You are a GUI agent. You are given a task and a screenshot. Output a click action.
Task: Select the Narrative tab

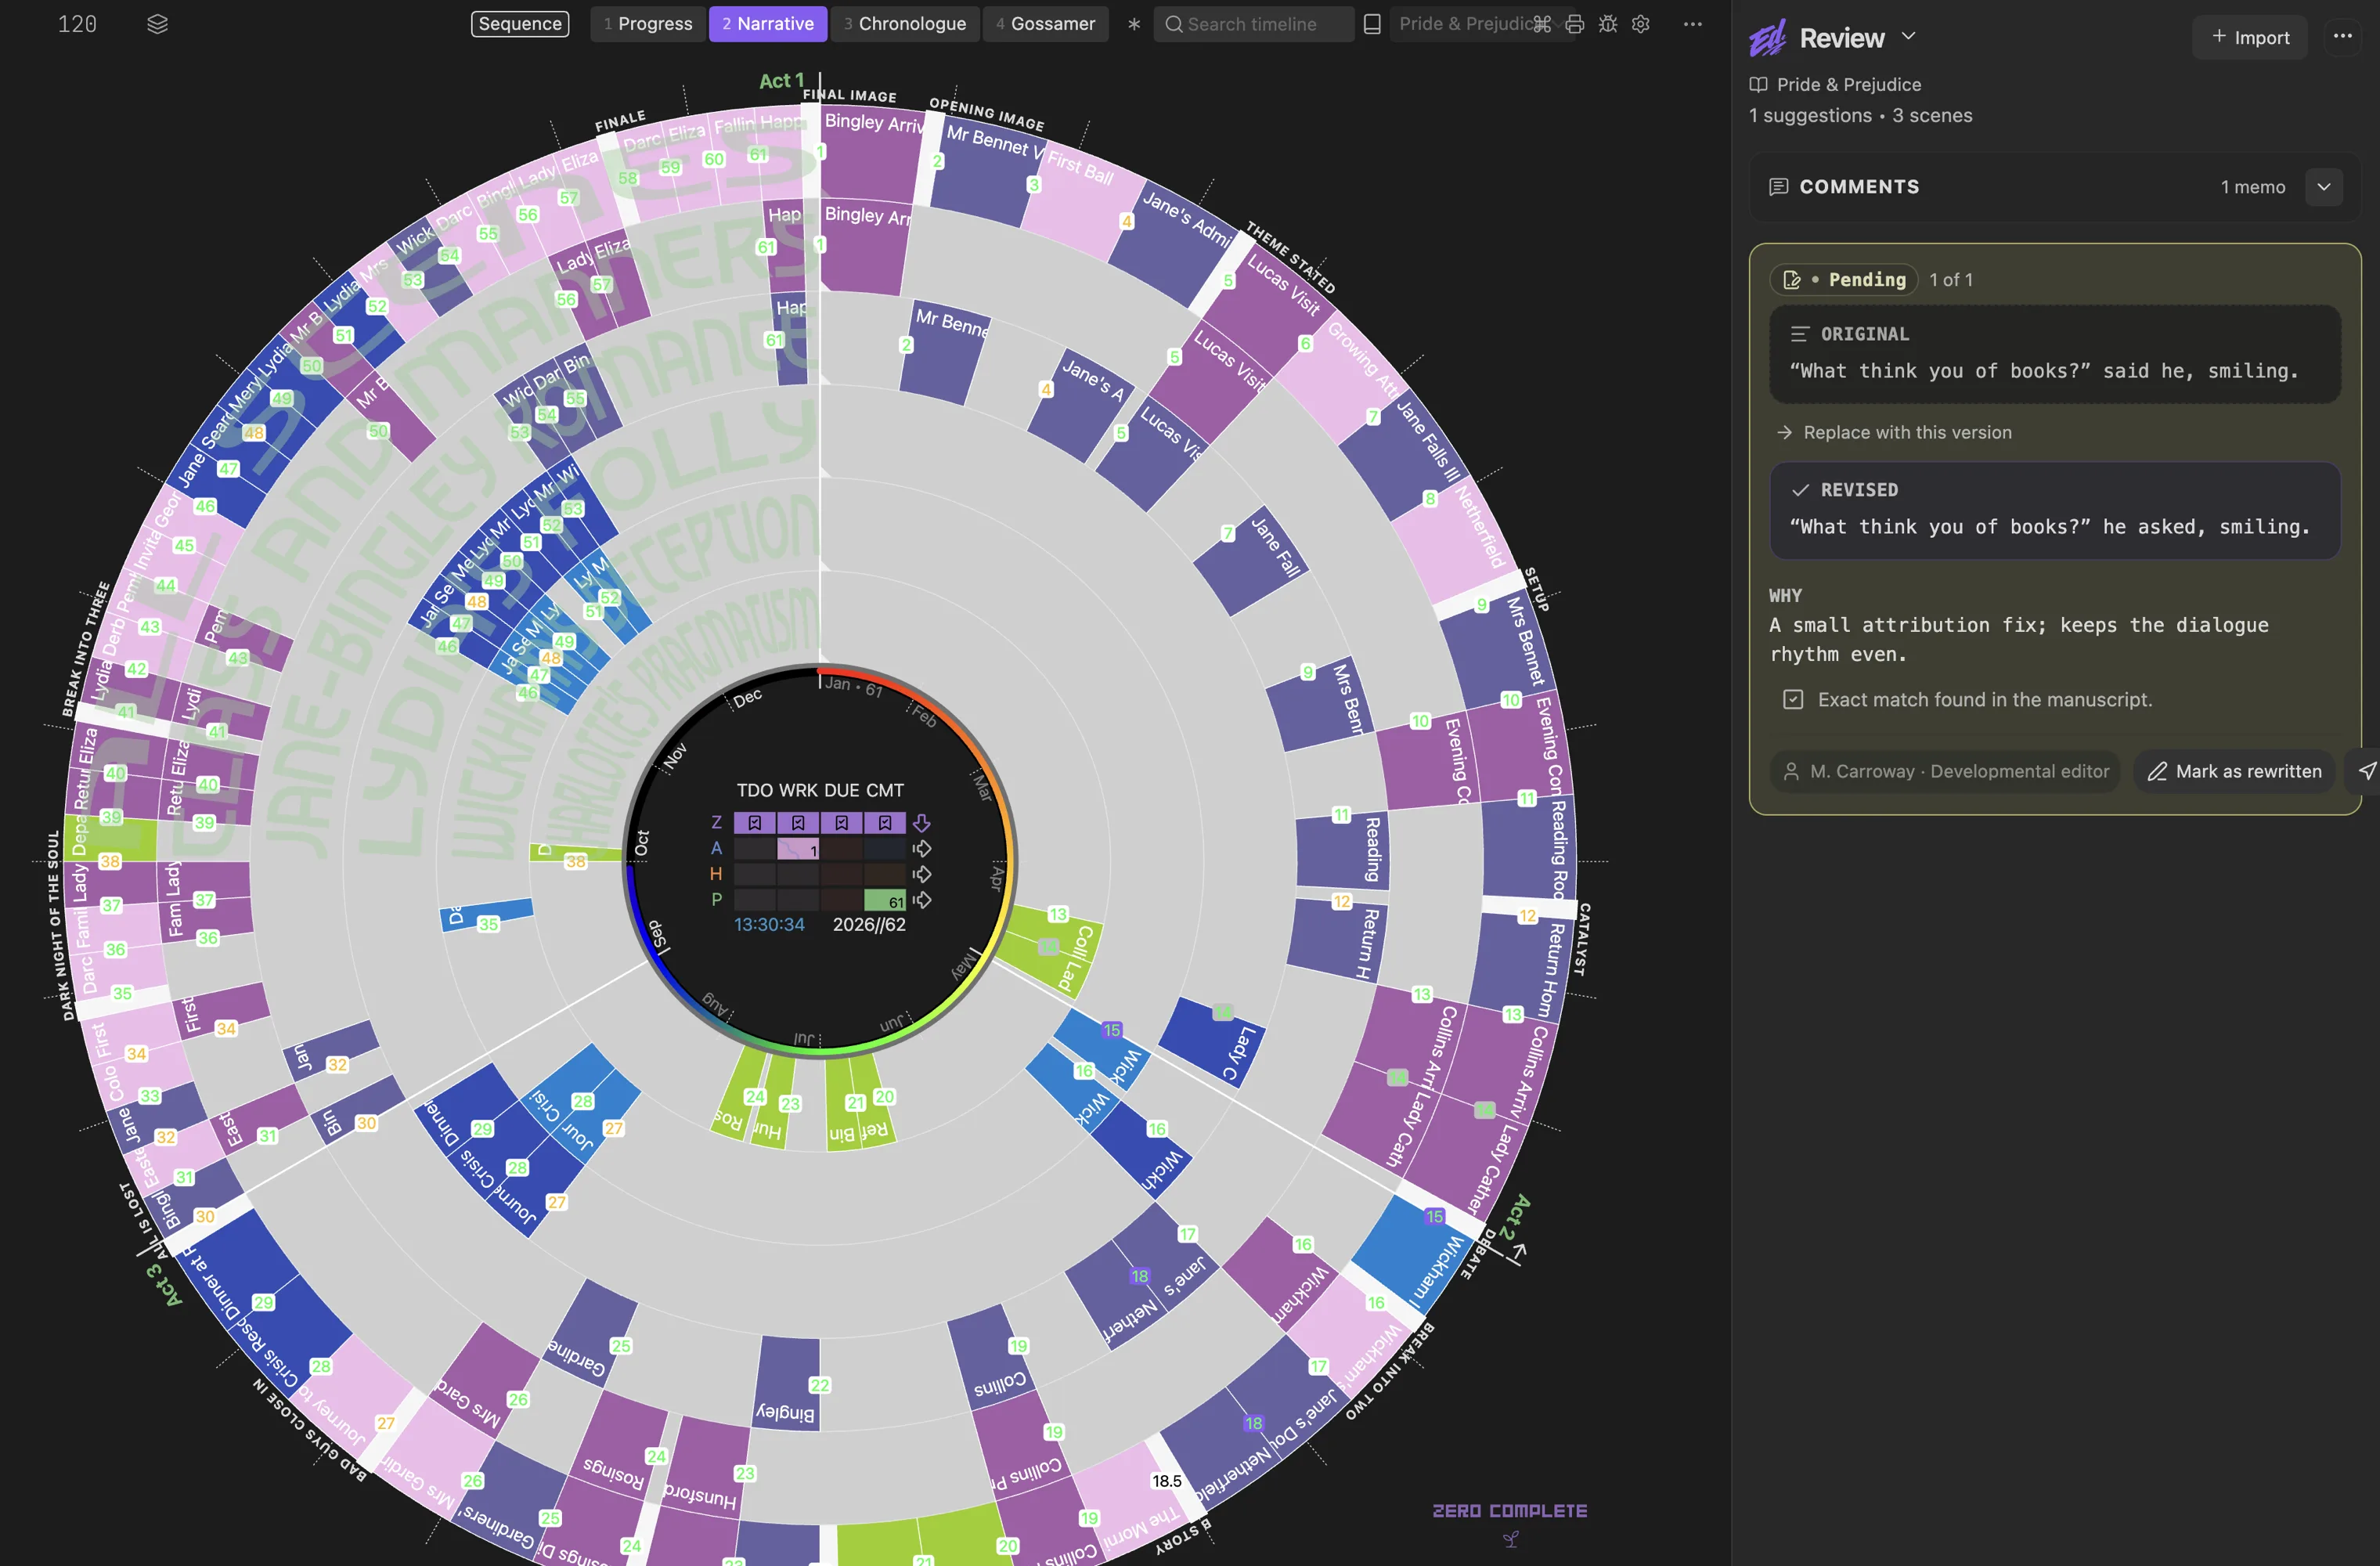[x=768, y=24]
